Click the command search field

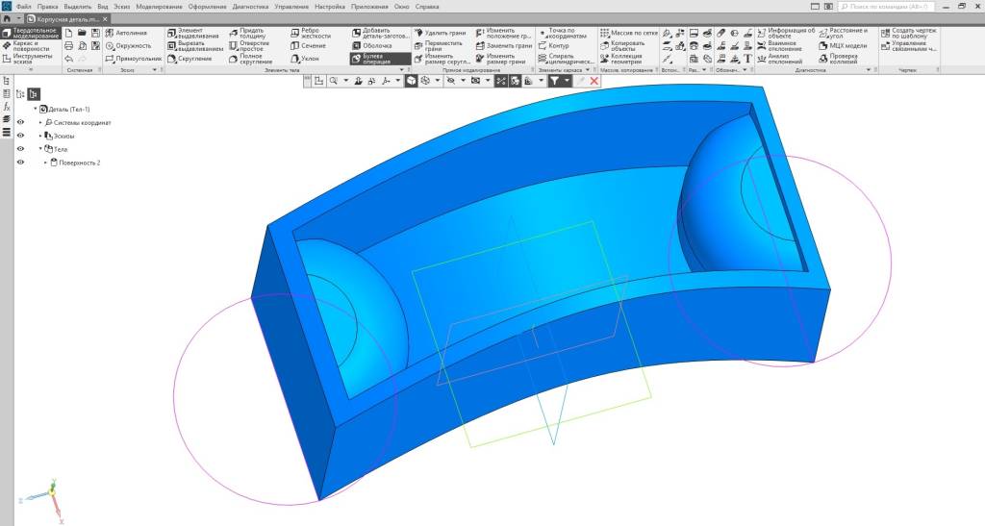(x=887, y=7)
